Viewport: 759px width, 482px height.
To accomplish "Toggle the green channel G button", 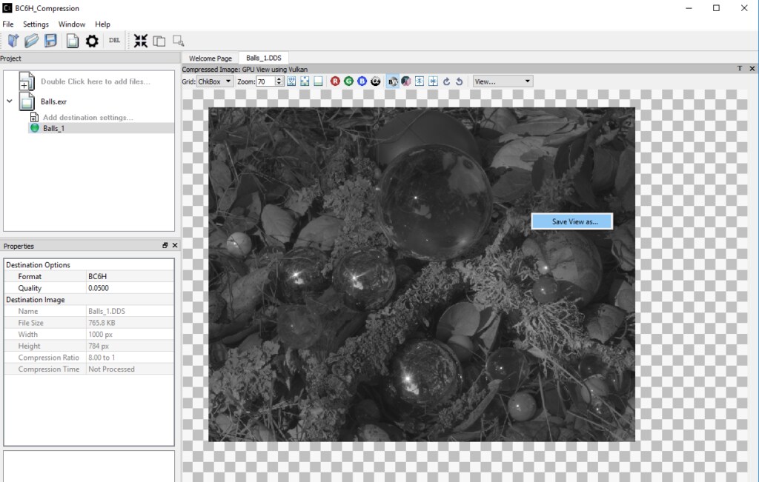I will click(348, 81).
